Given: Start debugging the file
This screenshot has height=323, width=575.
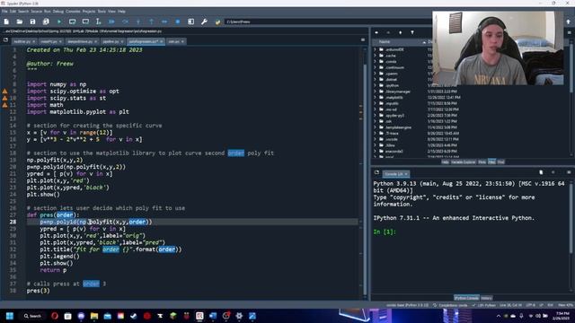Looking at the screenshot, I should coord(111,22).
